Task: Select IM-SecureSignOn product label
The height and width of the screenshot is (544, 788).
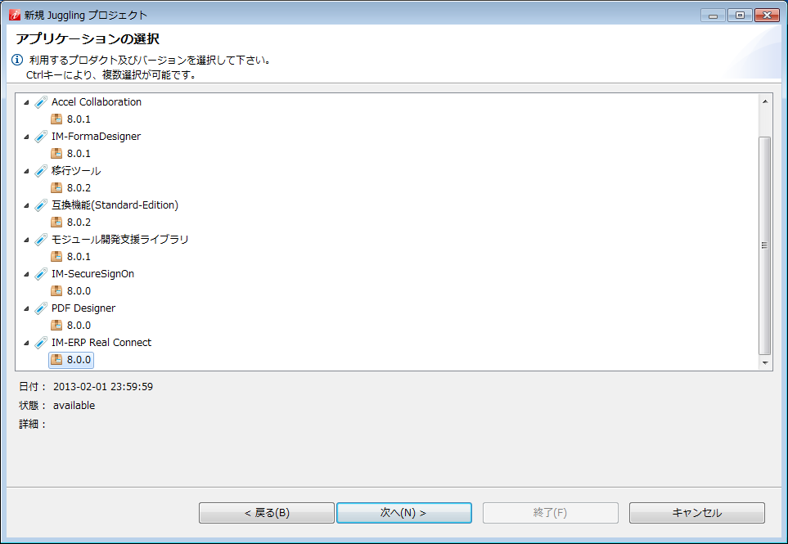Action: click(92, 274)
